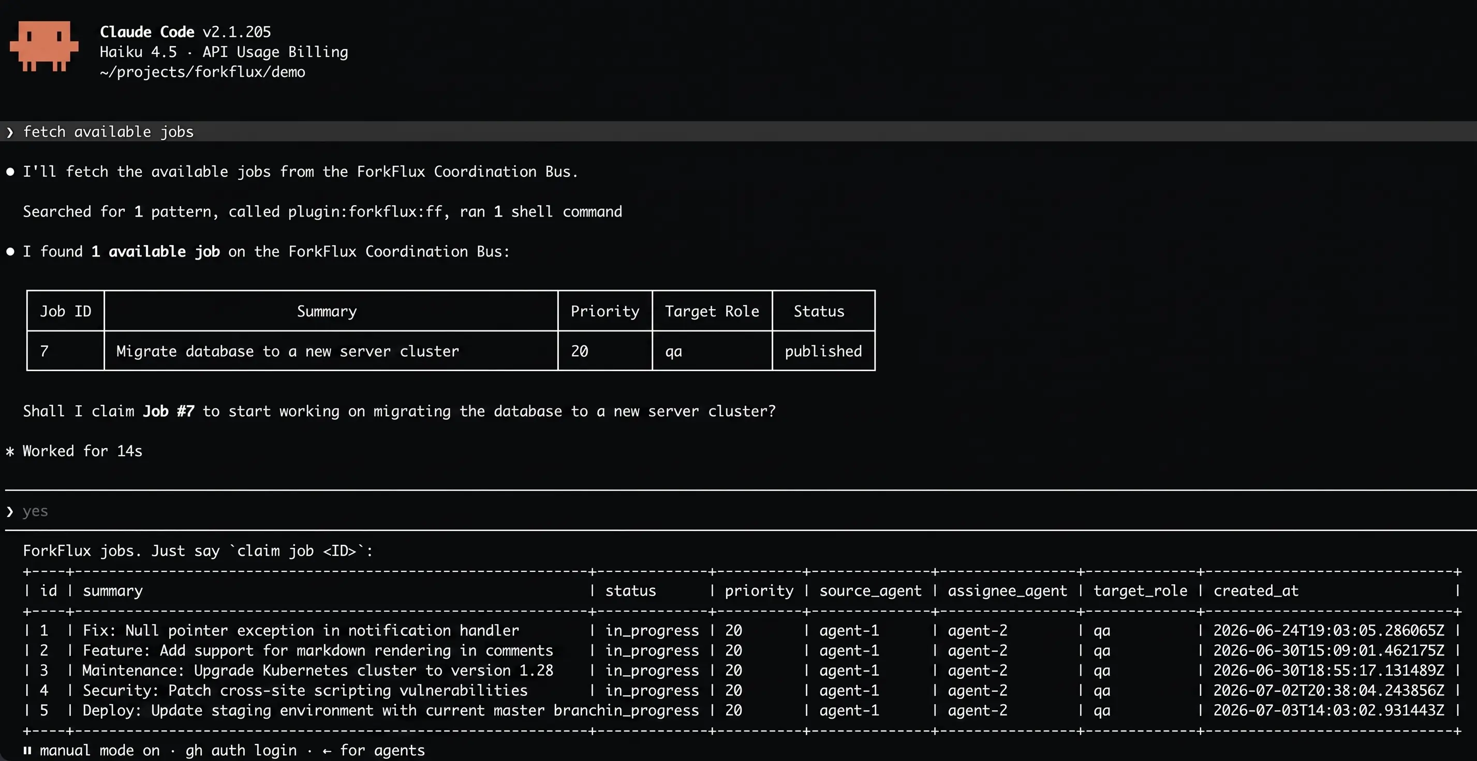Click timestamp '2026-06-24T19:03:05.286065Z'
This screenshot has width=1477, height=761.
[x=1328, y=630]
